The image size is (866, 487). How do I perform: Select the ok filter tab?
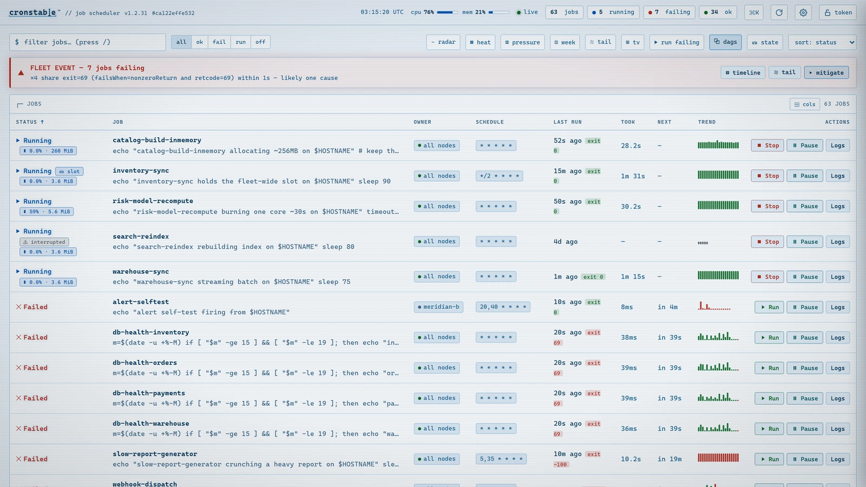coord(200,42)
